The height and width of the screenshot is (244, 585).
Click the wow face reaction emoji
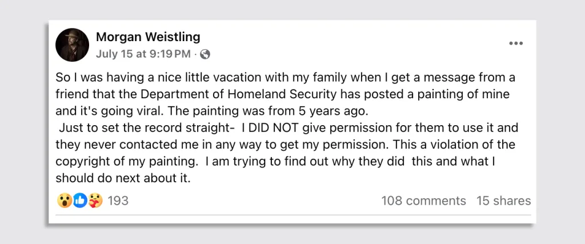[x=64, y=201]
